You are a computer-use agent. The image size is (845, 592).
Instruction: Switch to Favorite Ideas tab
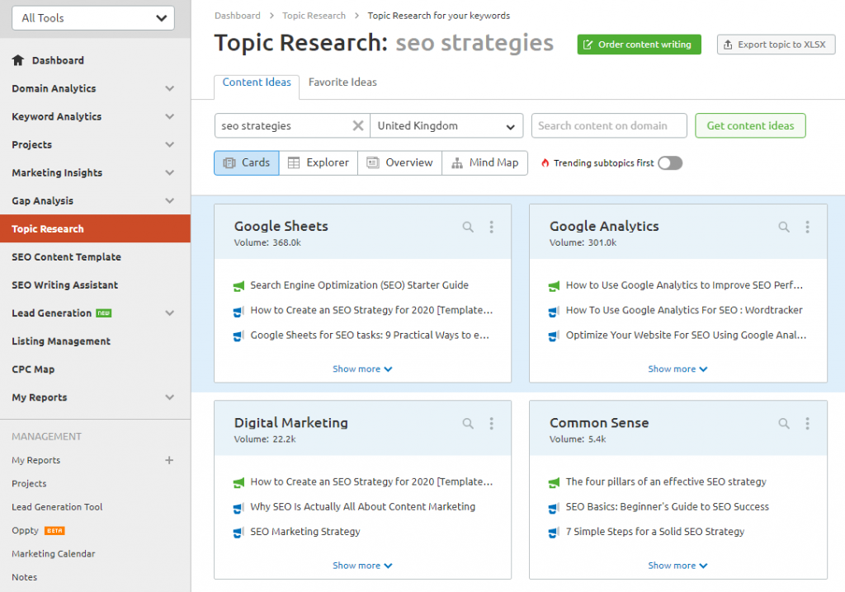pos(342,82)
